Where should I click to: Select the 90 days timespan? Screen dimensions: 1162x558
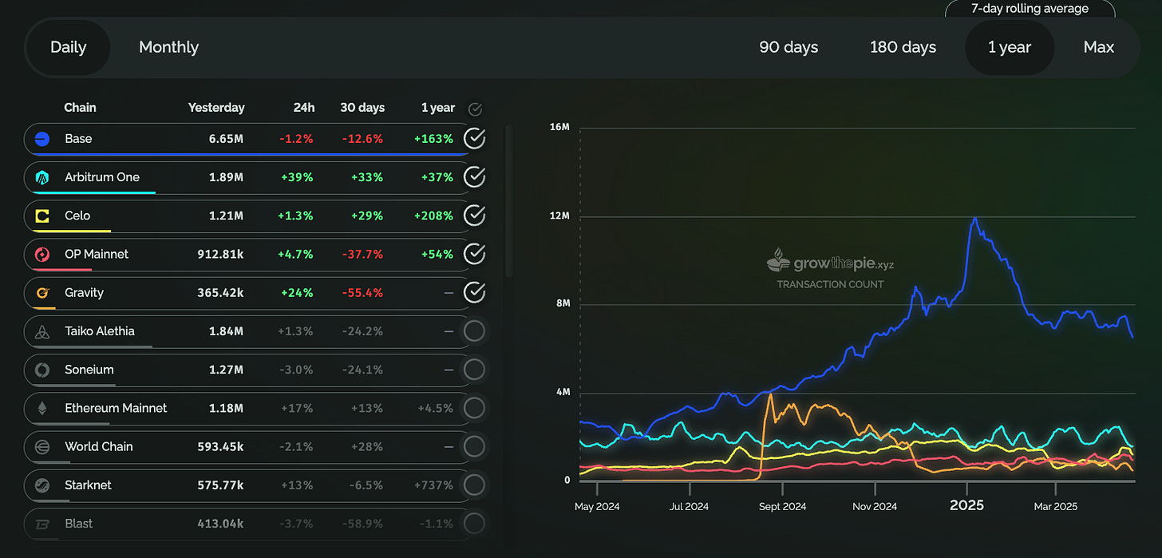(788, 47)
